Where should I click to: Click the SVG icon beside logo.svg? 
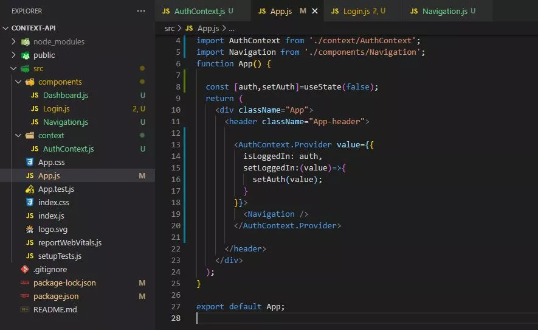click(30, 230)
